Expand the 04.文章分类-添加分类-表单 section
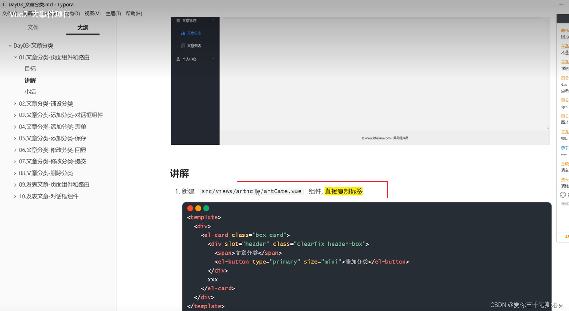 pyautogui.click(x=15, y=127)
